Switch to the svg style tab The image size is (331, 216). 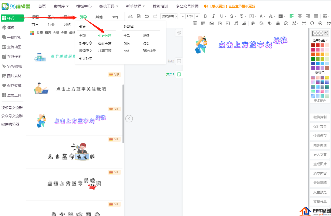point(115,17)
